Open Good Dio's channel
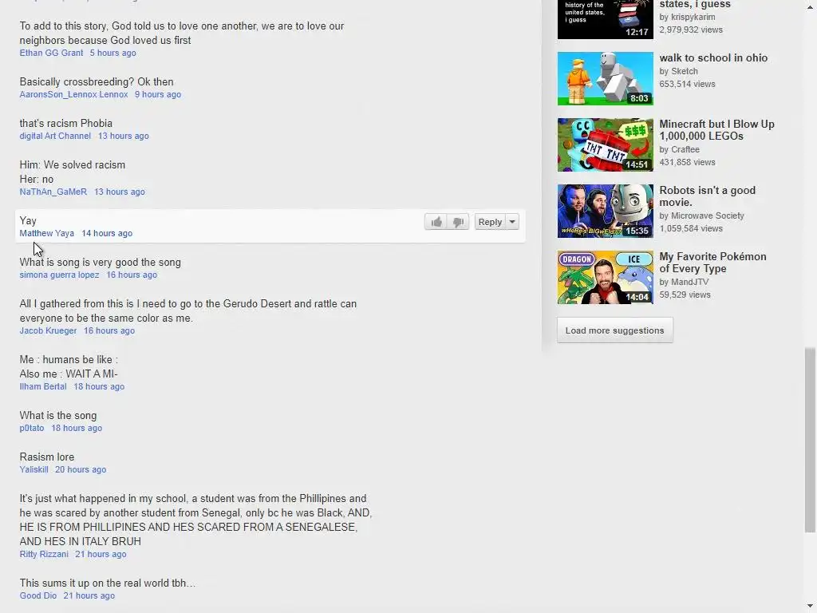 [38, 595]
